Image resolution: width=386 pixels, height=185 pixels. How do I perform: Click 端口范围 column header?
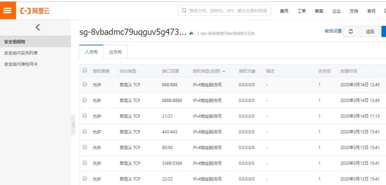[170, 71]
